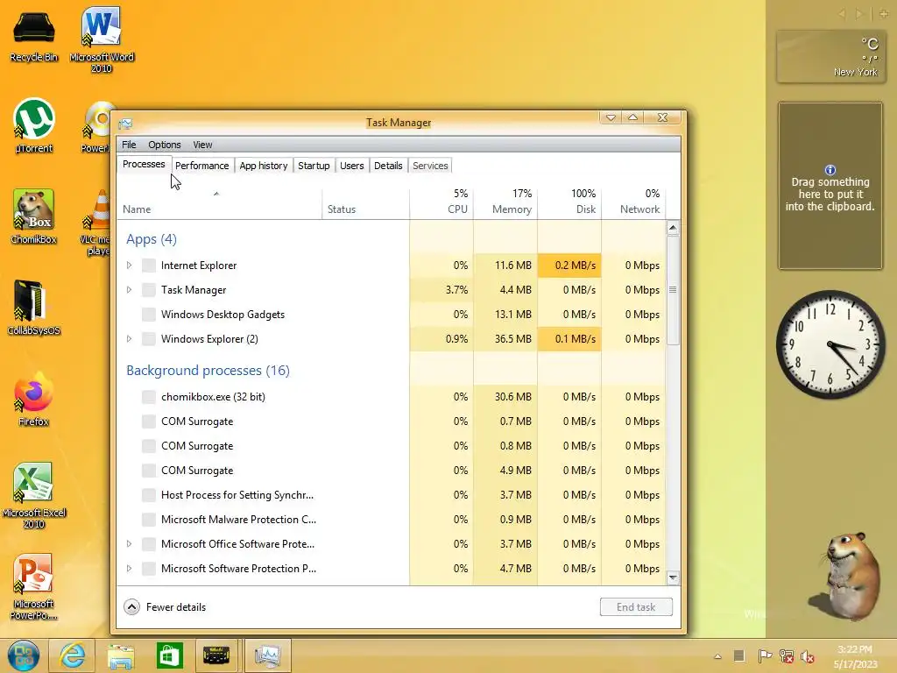The image size is (897, 673).
Task: Click the New York weather gadget
Action: point(830,56)
